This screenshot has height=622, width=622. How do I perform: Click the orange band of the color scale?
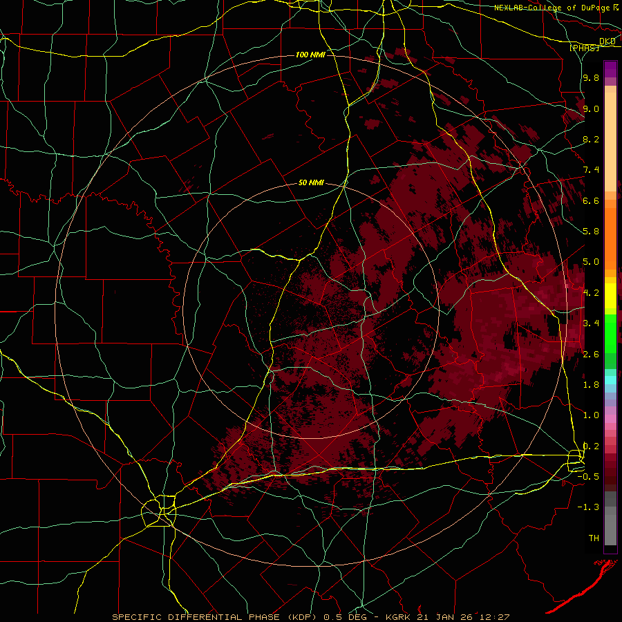click(x=610, y=238)
